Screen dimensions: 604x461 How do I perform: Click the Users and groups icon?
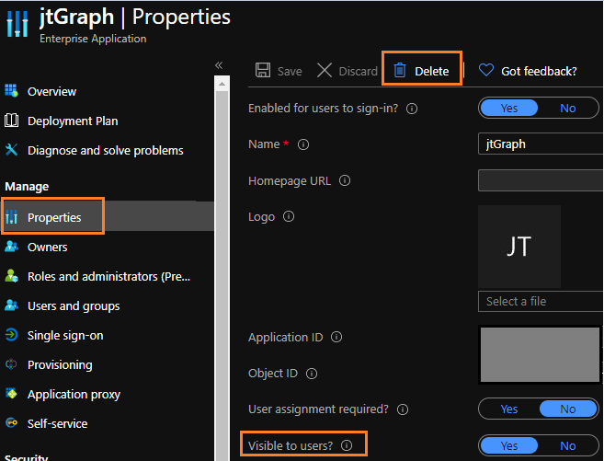(12, 305)
